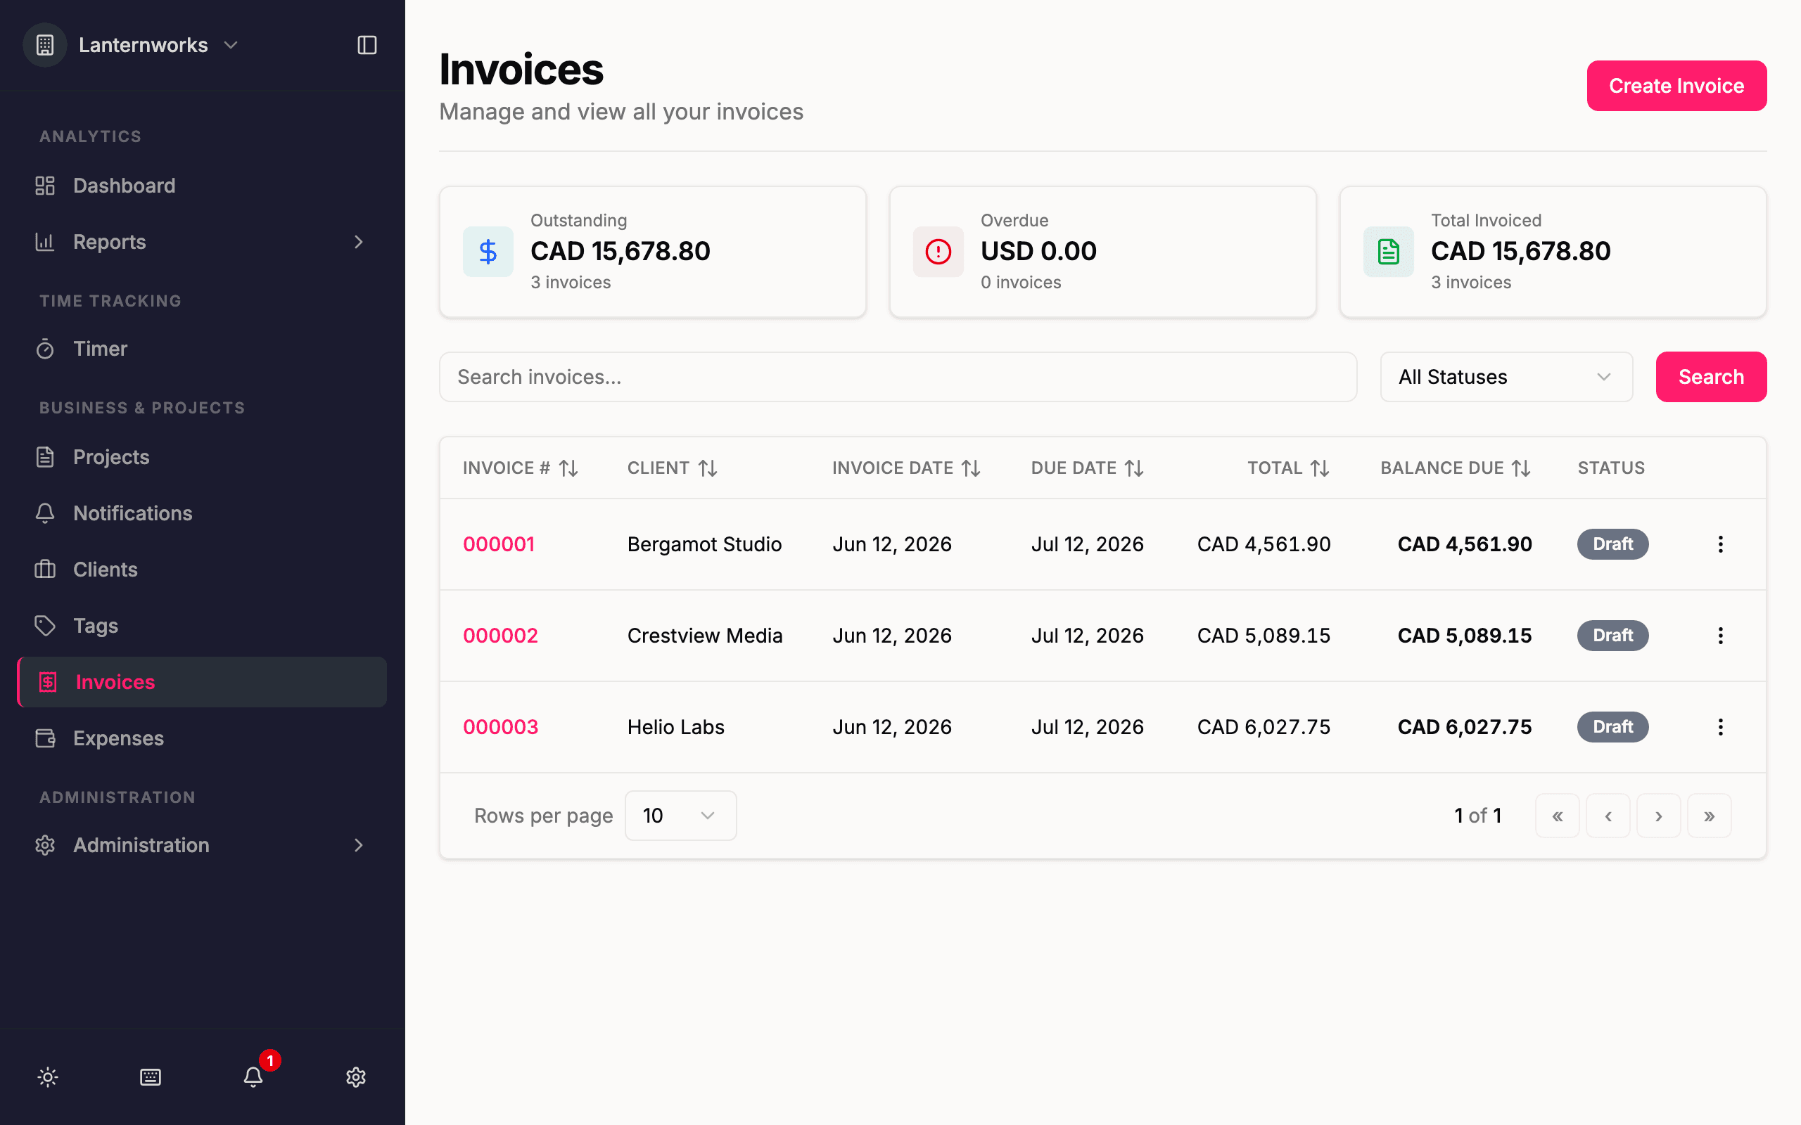Click the Overdue alert circle icon
This screenshot has height=1125, width=1801.
(x=938, y=252)
